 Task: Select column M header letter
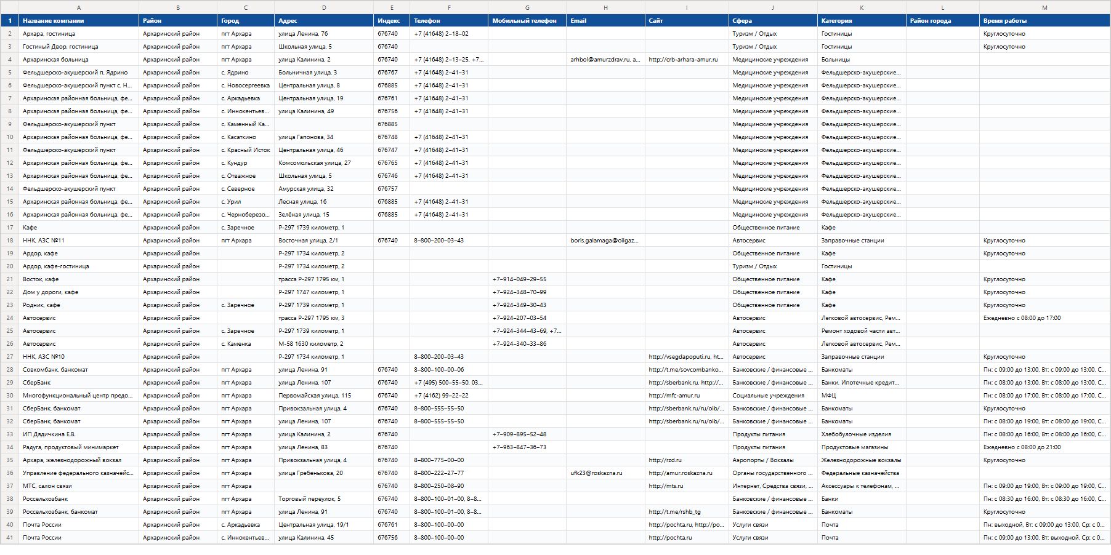pyautogui.click(x=1044, y=7)
